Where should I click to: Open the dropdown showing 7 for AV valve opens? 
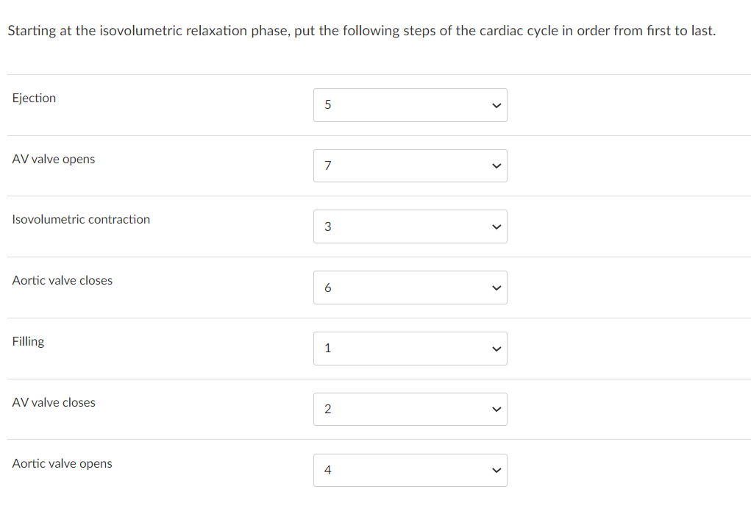tap(410, 165)
